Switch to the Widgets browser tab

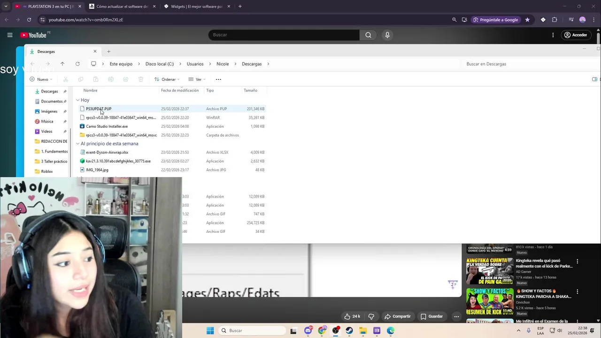[x=197, y=7]
